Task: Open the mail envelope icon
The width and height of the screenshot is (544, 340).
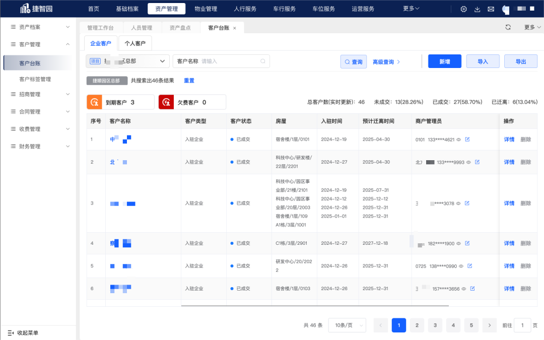Action: [491, 9]
